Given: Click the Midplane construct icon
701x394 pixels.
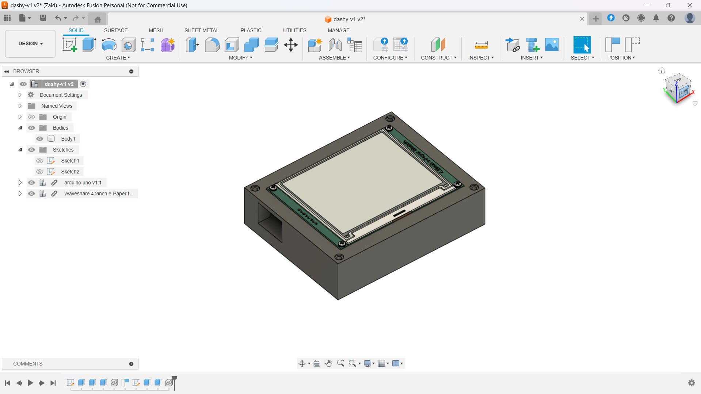Looking at the screenshot, I should click(438, 45).
